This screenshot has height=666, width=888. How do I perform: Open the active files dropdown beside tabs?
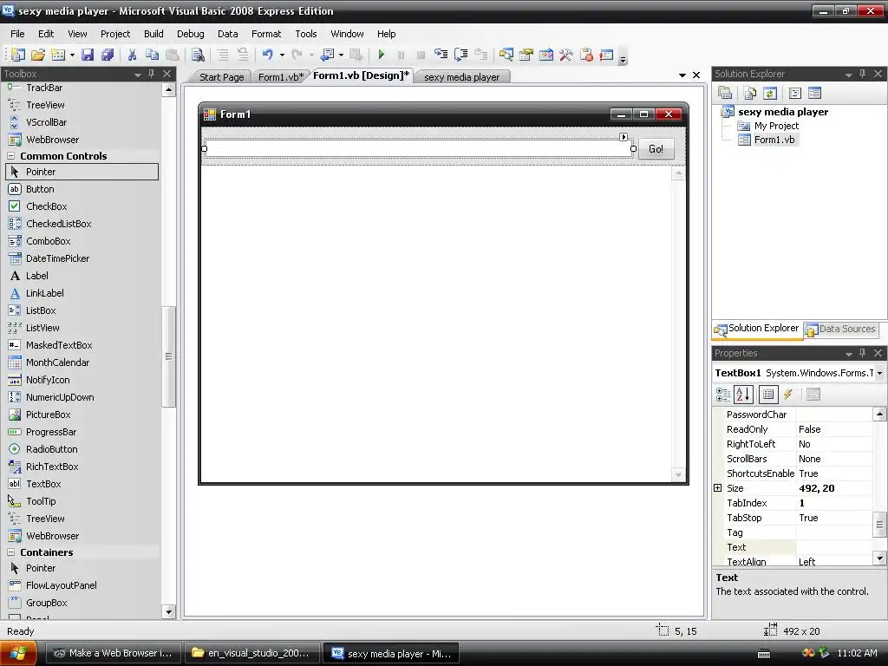(682, 75)
